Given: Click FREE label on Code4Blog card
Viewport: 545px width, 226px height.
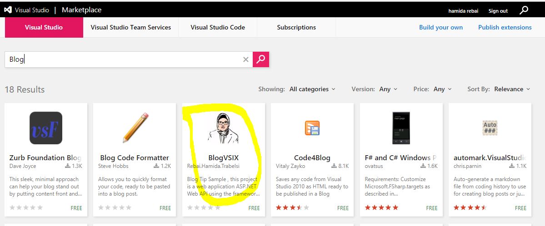Looking at the screenshot, I should point(343,208).
